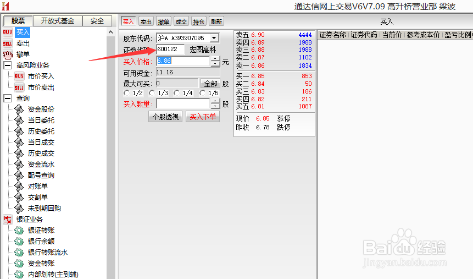
Task: Select the 1/4 position radio button
Action: 176,93
